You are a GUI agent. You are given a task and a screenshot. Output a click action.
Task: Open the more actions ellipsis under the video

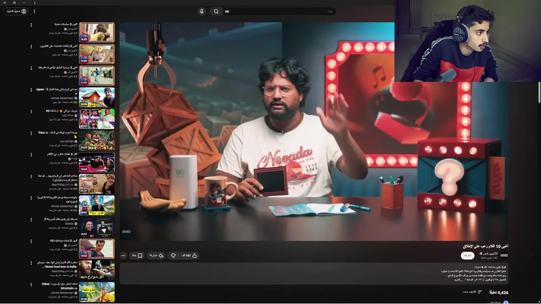coord(123,255)
